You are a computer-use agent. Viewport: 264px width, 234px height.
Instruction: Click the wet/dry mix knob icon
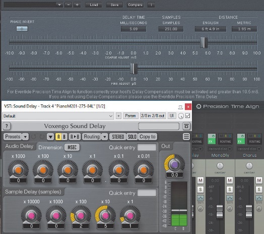181,116
